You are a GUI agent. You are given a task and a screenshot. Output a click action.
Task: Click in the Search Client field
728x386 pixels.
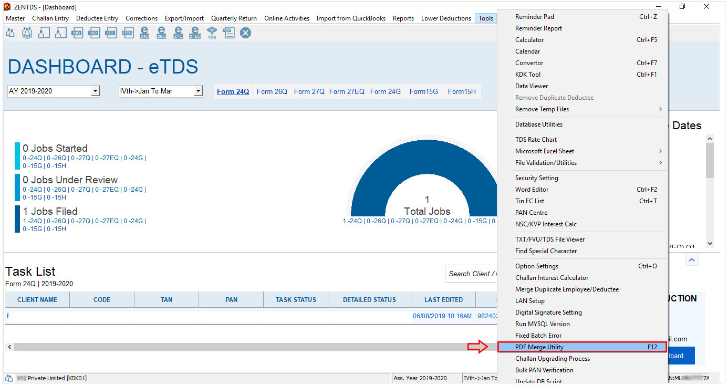pyautogui.click(x=471, y=274)
